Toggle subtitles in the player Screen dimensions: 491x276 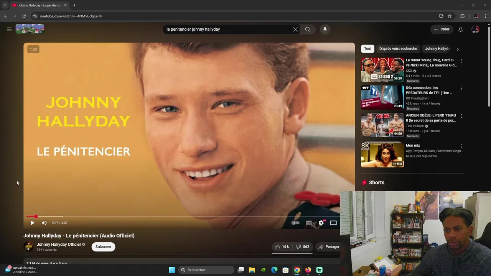(x=309, y=223)
